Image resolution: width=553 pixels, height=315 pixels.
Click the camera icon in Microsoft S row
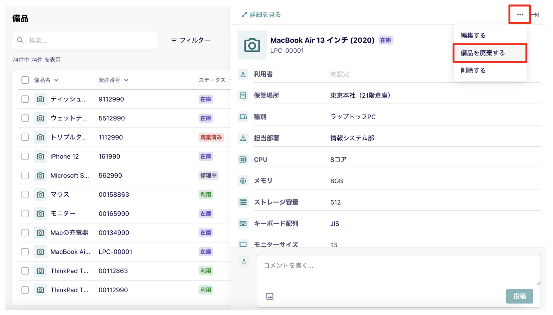click(40, 176)
